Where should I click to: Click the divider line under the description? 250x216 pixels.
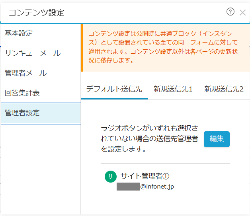coord(165,163)
